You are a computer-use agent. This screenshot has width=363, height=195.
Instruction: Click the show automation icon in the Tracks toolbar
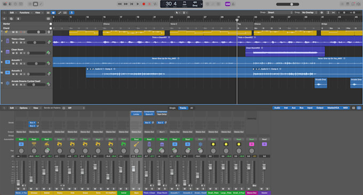pos(59,12)
